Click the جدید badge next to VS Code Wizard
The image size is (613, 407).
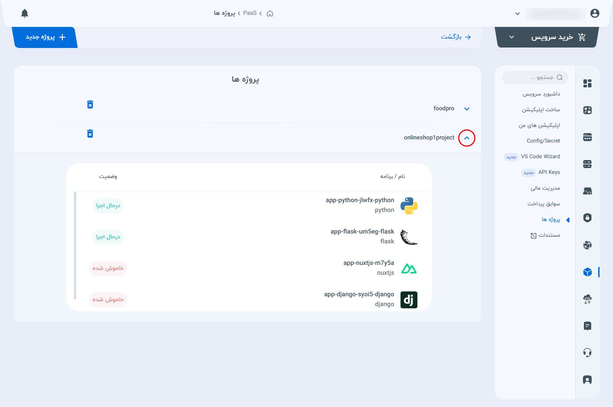(511, 157)
